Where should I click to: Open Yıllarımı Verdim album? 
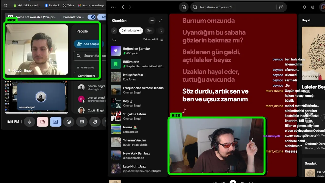tap(138, 142)
